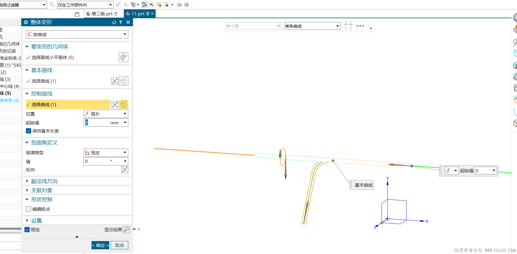
Task: Select 历史记录 in the navigator
Action: tap(8, 51)
